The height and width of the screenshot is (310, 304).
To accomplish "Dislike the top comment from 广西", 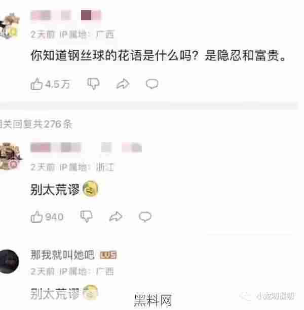I will click(93, 84).
